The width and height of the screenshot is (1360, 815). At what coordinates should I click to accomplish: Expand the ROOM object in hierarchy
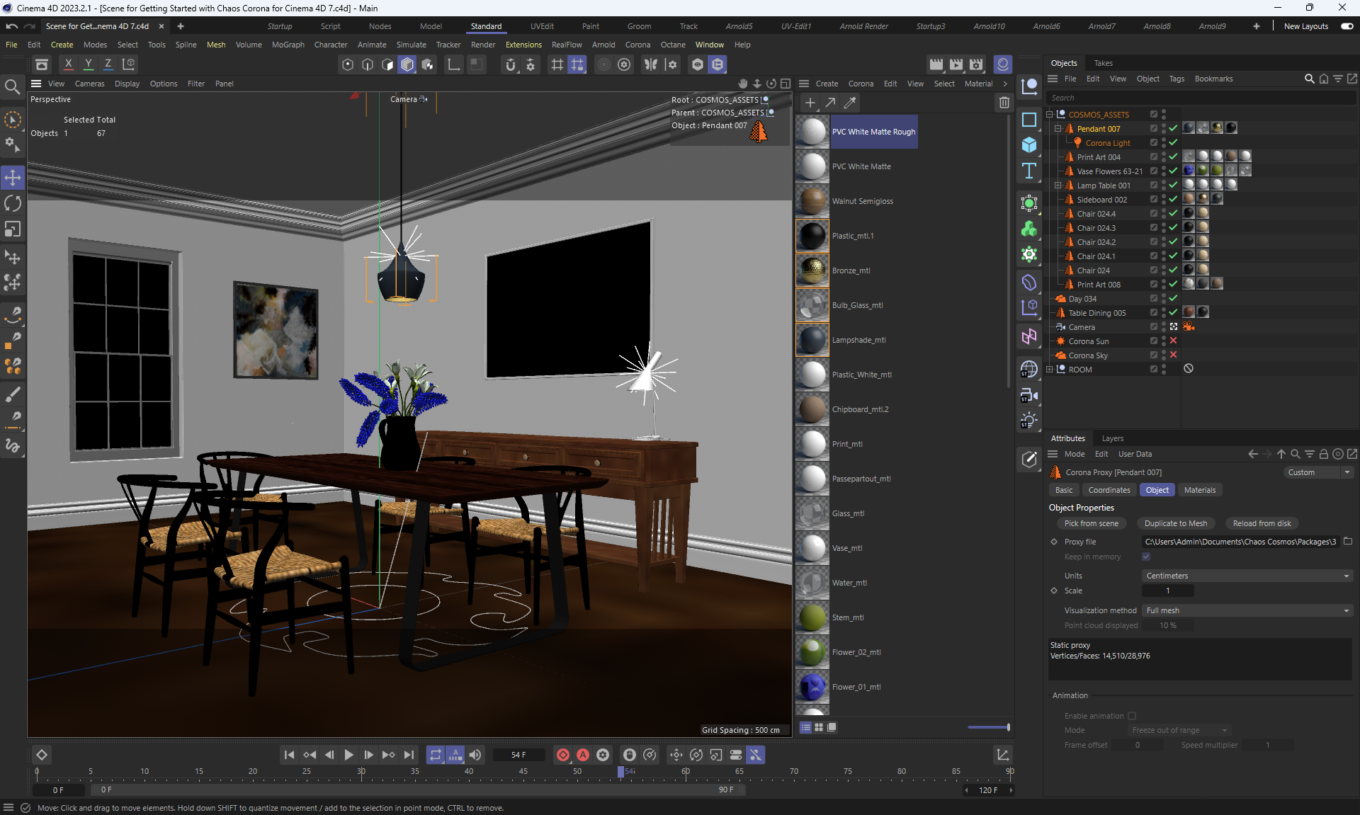click(x=1050, y=370)
